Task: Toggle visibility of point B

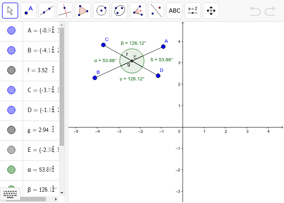Action: [x=11, y=50]
